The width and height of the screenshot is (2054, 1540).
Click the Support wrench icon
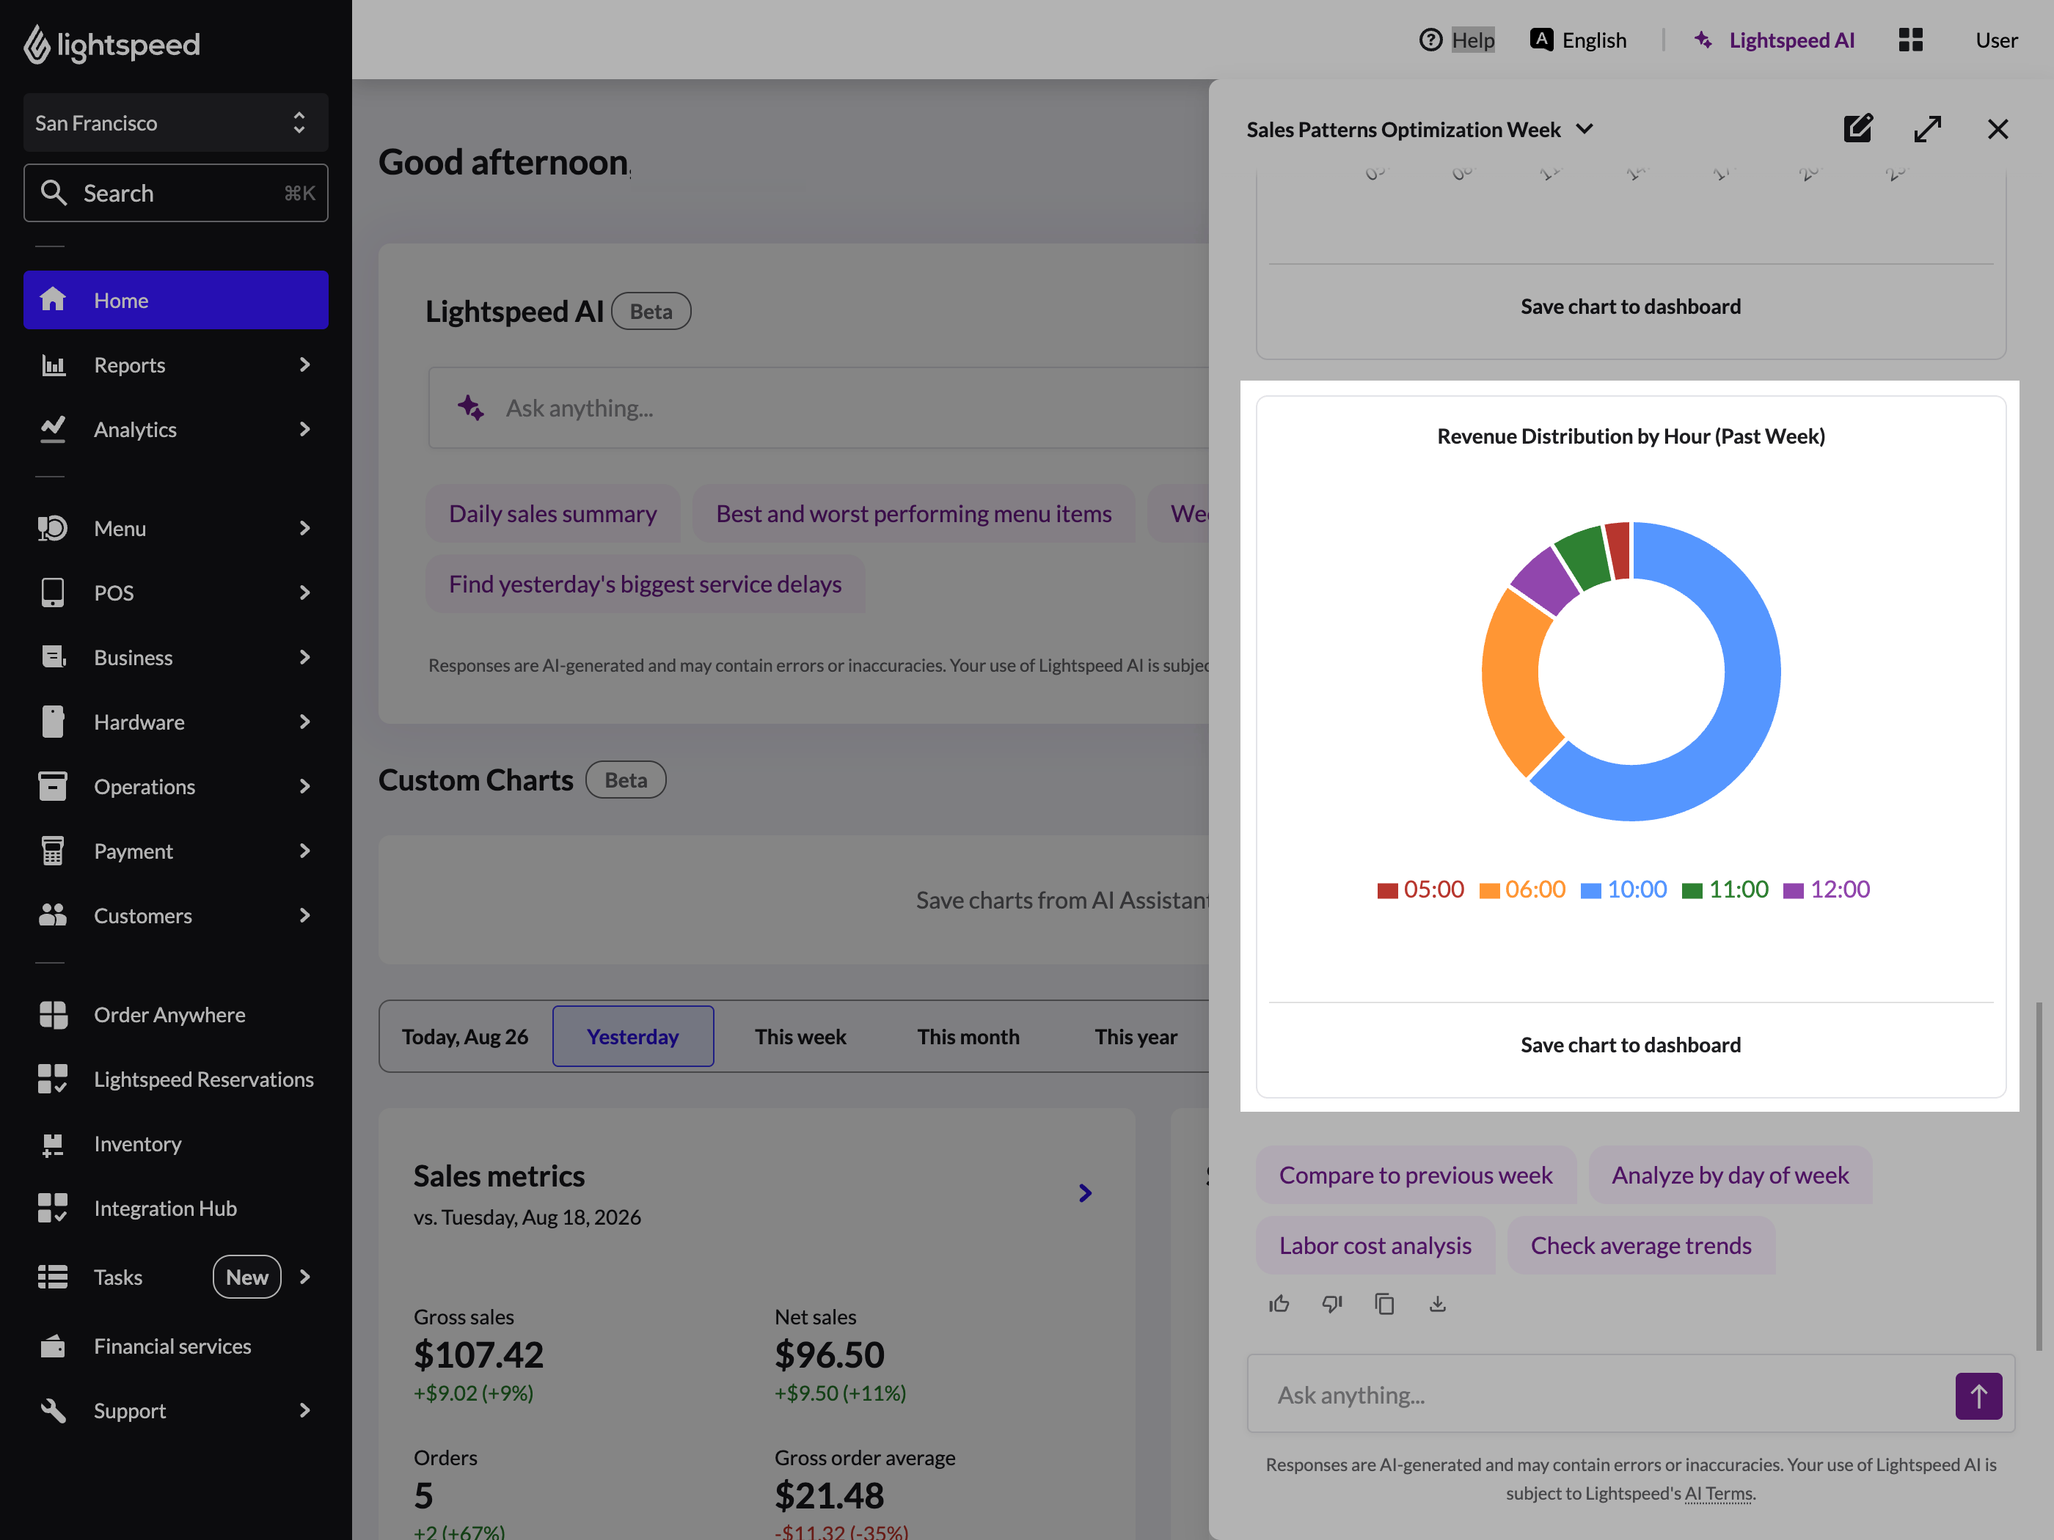coord(53,1410)
